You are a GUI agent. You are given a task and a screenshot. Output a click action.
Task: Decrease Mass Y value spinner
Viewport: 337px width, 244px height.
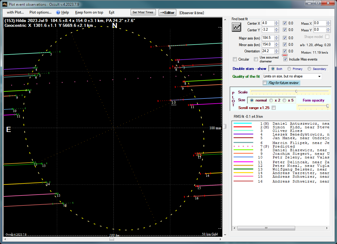(x=328, y=31)
